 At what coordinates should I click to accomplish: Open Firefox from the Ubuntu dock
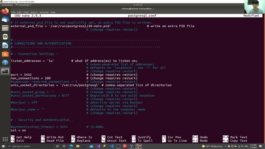pos(5,11)
